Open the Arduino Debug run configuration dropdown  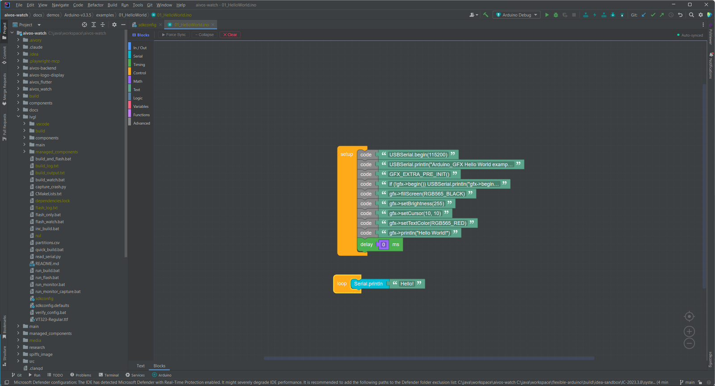coord(517,15)
